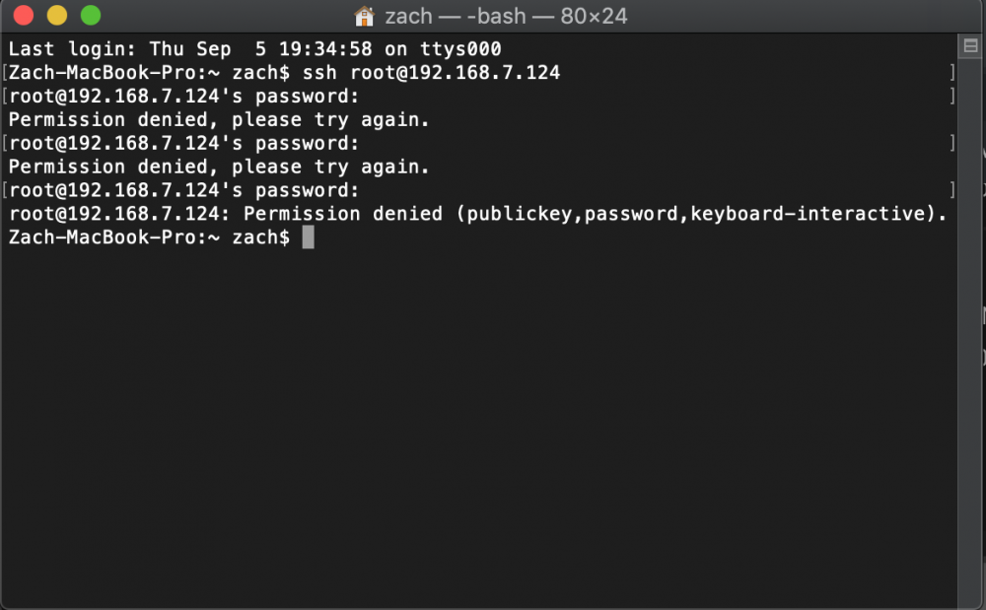The image size is (986, 610).
Task: Click 'publickey' in the final denied message
Action: coord(519,214)
